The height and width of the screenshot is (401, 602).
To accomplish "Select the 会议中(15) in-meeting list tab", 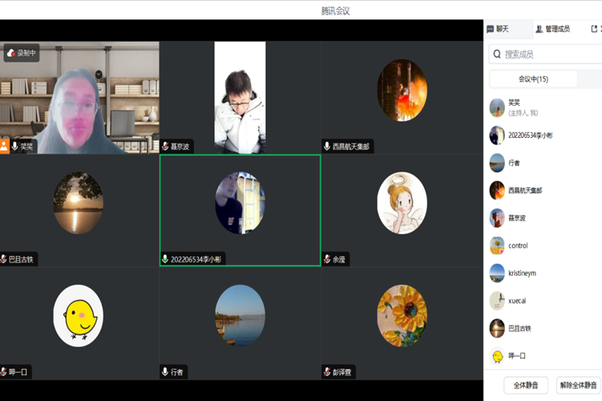I will pyautogui.click(x=533, y=79).
